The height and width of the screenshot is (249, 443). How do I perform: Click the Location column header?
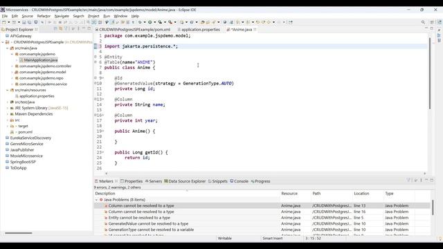point(368,194)
